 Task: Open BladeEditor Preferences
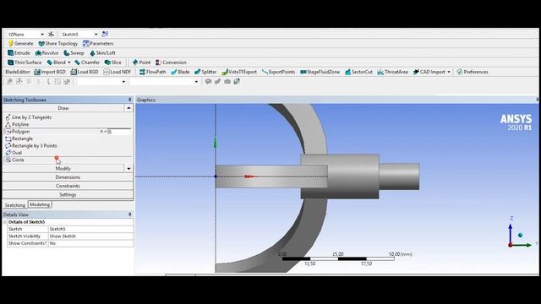(473, 72)
